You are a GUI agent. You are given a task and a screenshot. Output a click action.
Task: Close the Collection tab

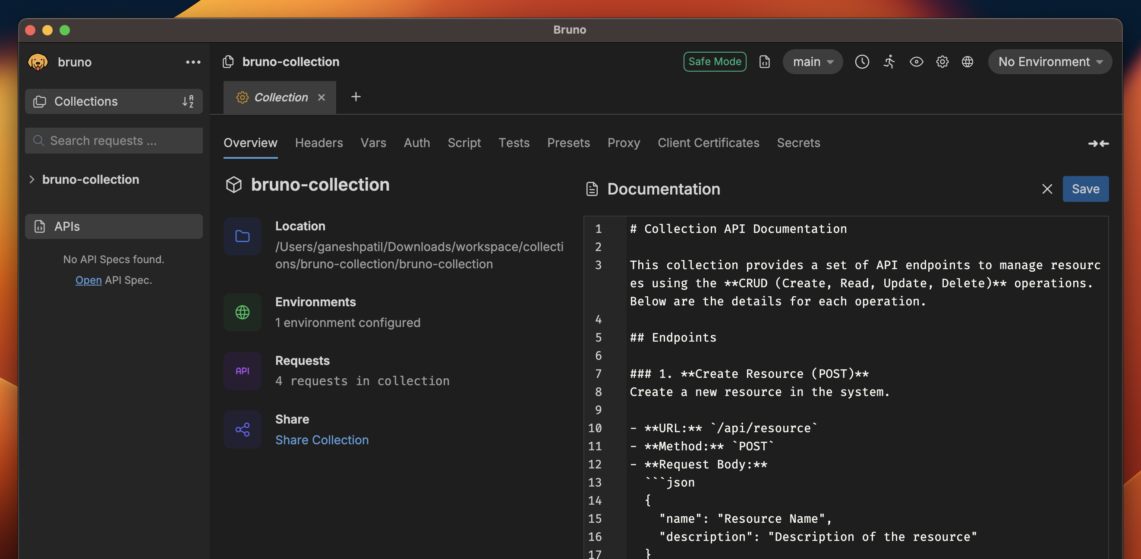pos(321,97)
